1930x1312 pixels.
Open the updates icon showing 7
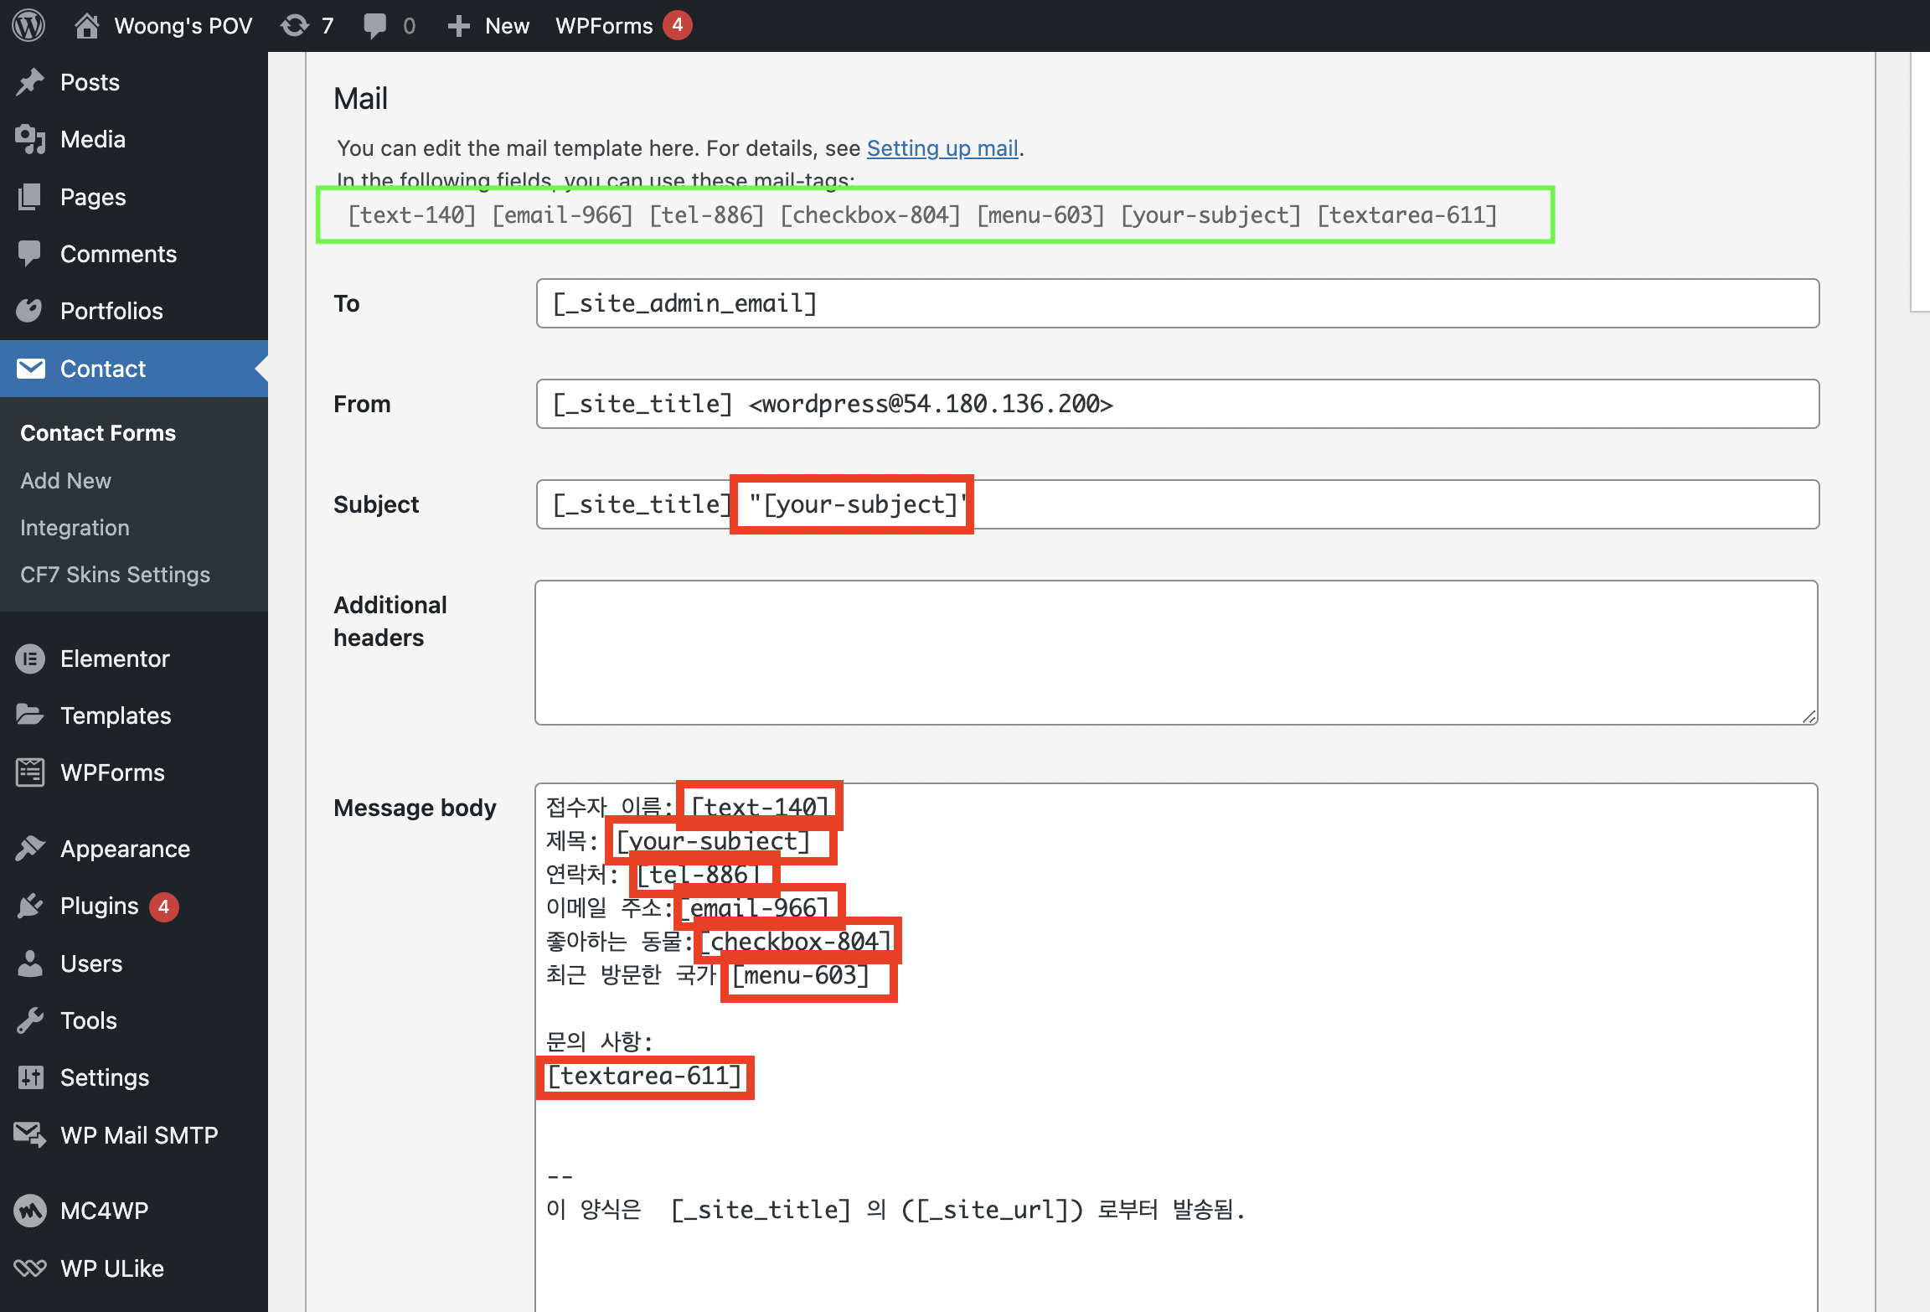[x=295, y=25]
